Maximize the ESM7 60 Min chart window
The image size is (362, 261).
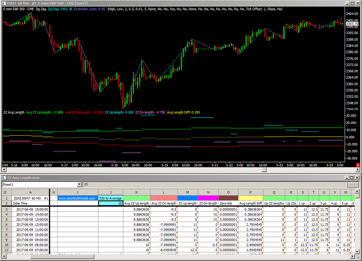point(352,3)
